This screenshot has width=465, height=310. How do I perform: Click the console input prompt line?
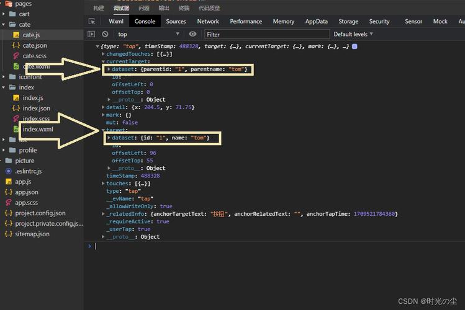274,246
